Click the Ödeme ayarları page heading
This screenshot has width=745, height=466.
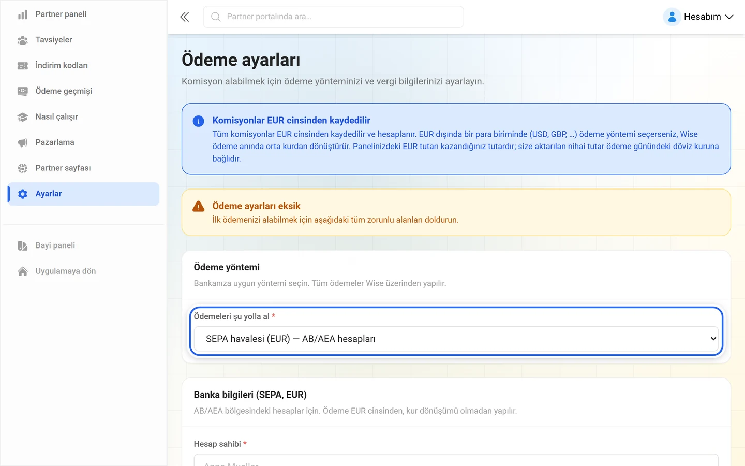(x=241, y=60)
